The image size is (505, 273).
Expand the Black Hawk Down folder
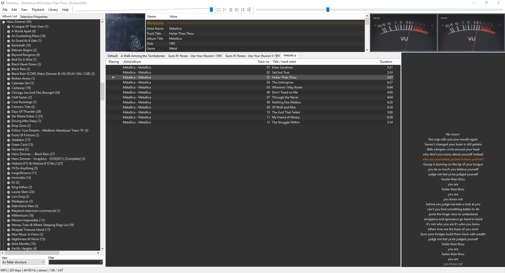8,65
